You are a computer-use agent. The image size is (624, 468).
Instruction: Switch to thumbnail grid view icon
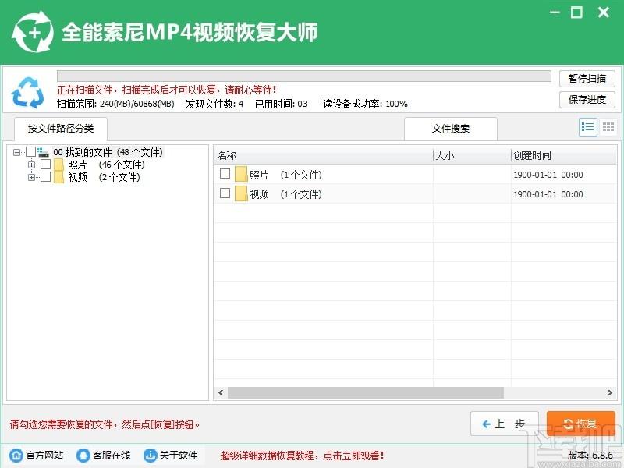point(608,127)
